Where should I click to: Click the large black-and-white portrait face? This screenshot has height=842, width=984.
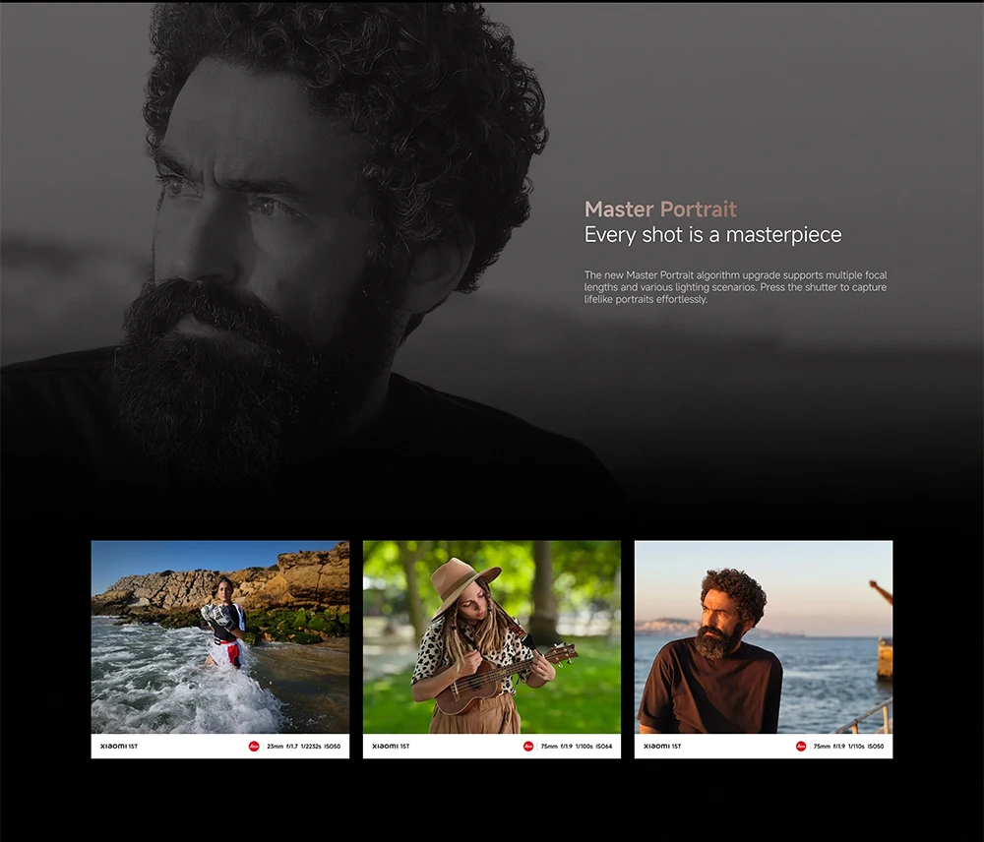pyautogui.click(x=264, y=219)
